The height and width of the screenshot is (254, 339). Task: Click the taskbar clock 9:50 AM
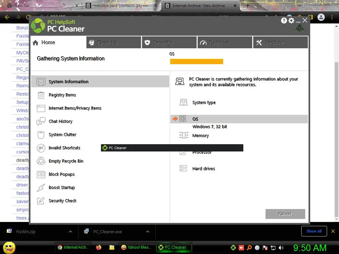[x=310, y=248]
